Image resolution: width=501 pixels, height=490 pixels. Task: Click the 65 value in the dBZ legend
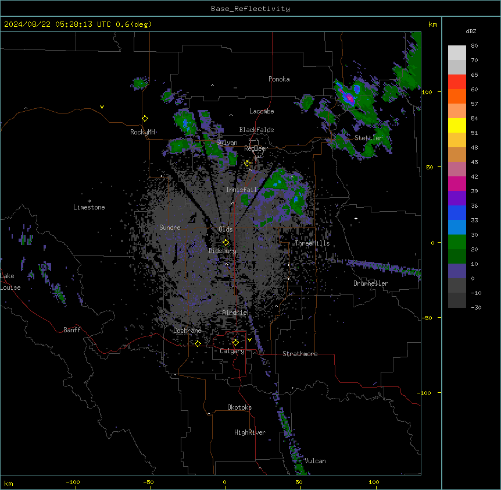coord(474,75)
